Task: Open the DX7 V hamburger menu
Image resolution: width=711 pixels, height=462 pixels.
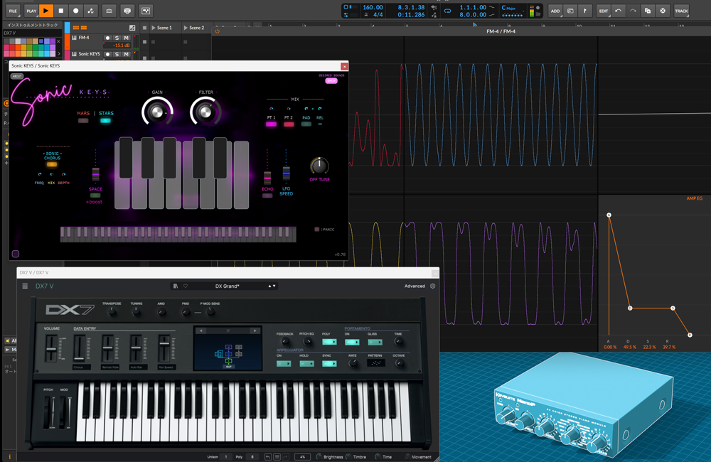Action: tap(25, 286)
